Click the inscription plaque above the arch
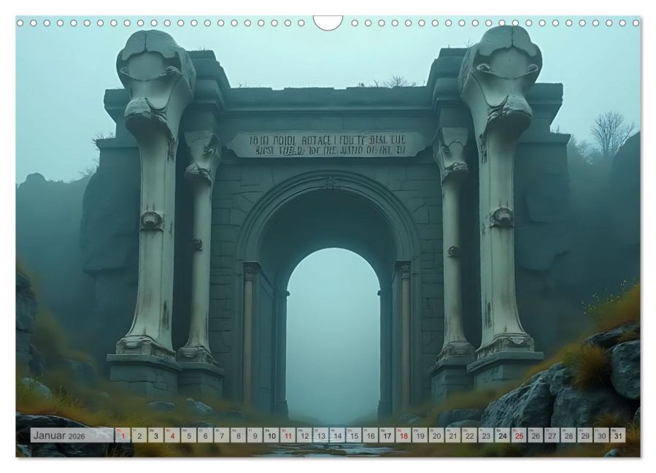656x473 pixels. click(328, 145)
